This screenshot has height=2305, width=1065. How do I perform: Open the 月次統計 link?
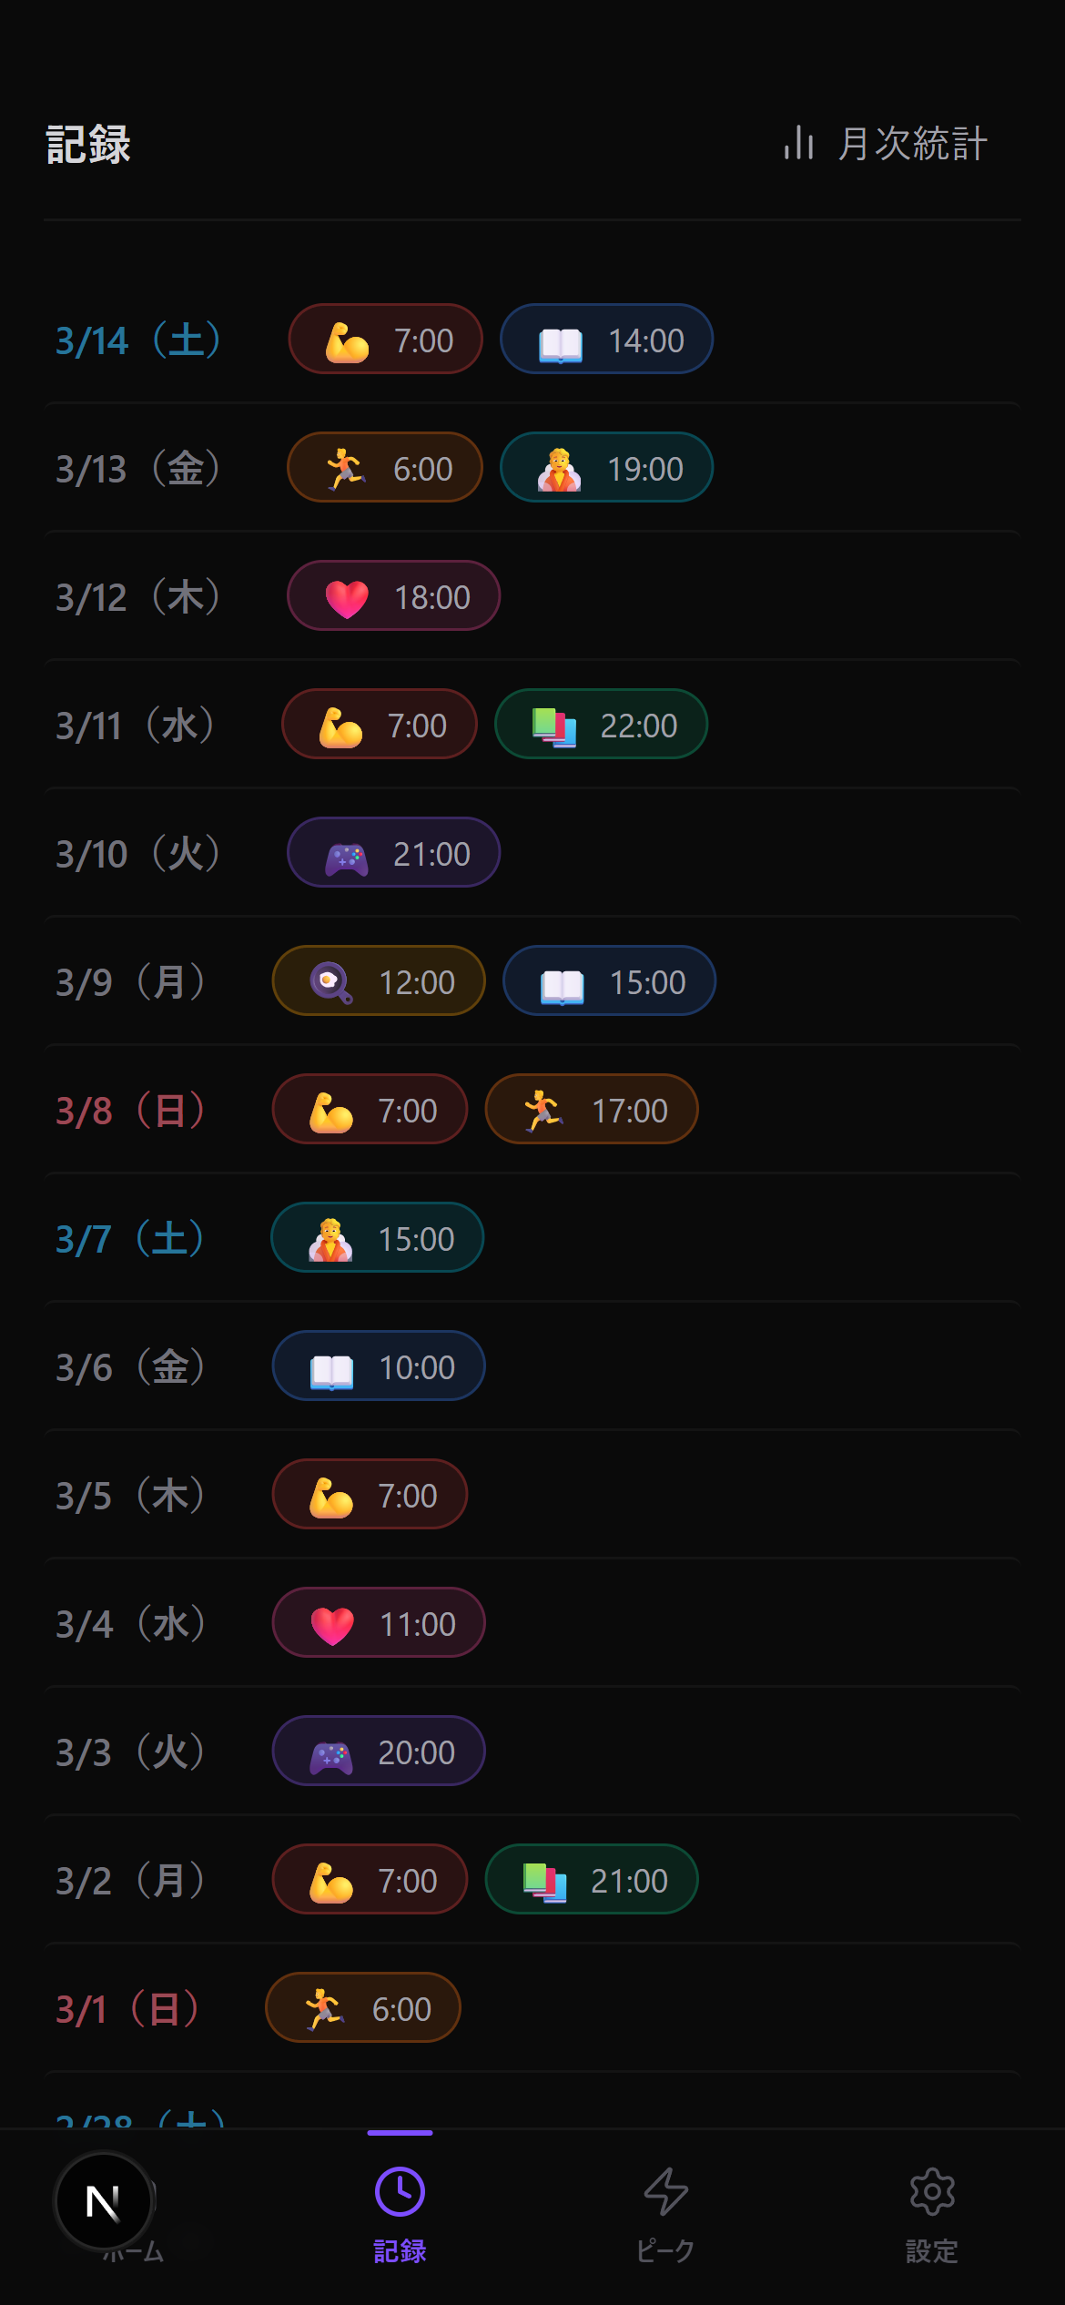coord(912,144)
